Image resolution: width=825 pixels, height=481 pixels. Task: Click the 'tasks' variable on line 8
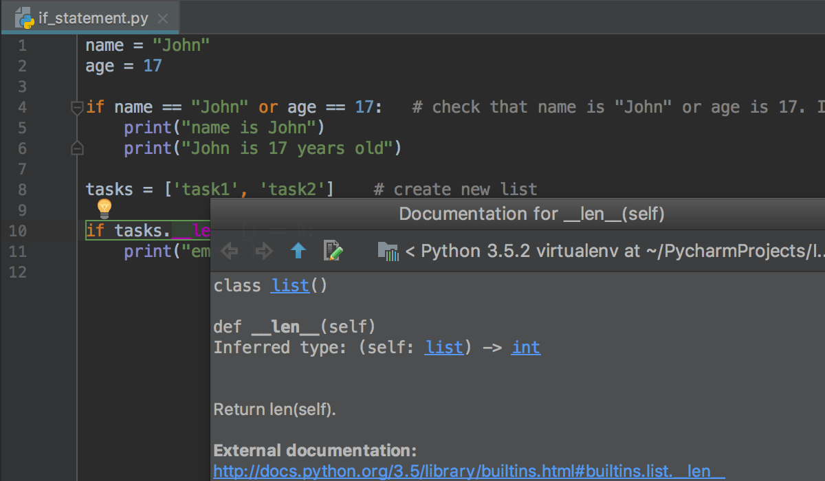click(110, 190)
